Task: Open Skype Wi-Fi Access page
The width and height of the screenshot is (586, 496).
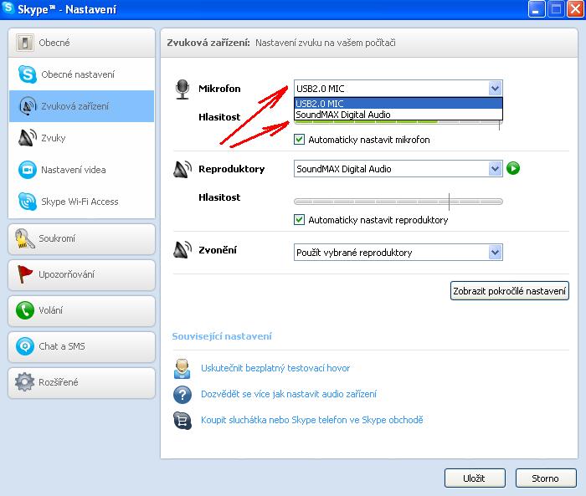Action: (x=81, y=202)
